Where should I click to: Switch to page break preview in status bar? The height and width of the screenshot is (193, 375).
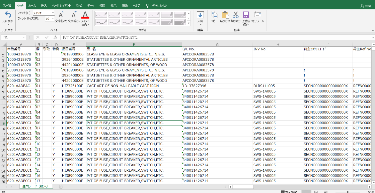pos(325,192)
